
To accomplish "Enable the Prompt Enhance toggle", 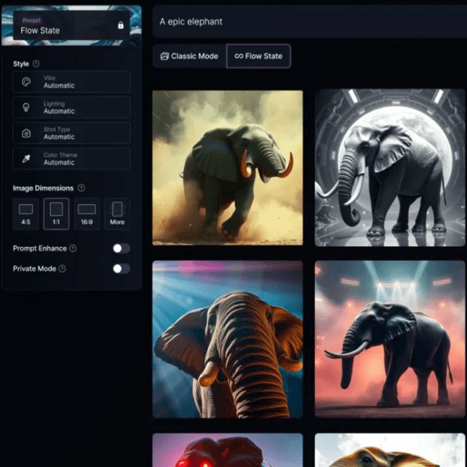I will click(121, 249).
